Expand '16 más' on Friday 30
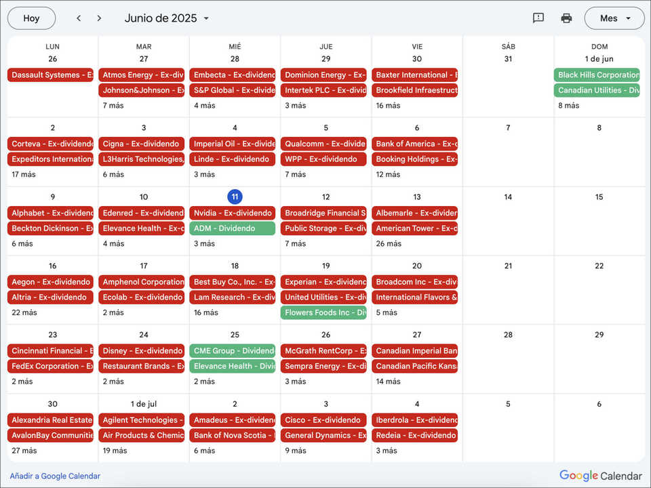The image size is (651, 488). (x=388, y=106)
